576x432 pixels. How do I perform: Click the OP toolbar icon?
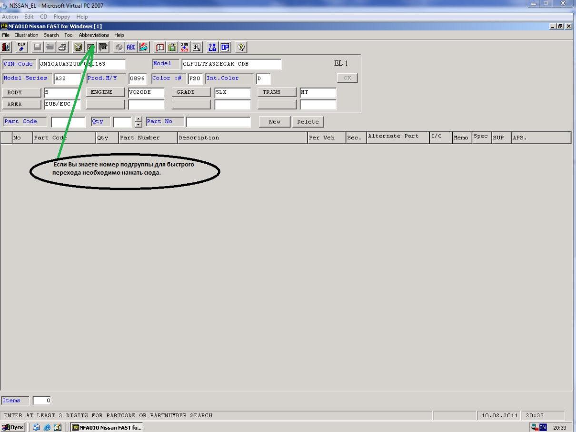point(225,47)
